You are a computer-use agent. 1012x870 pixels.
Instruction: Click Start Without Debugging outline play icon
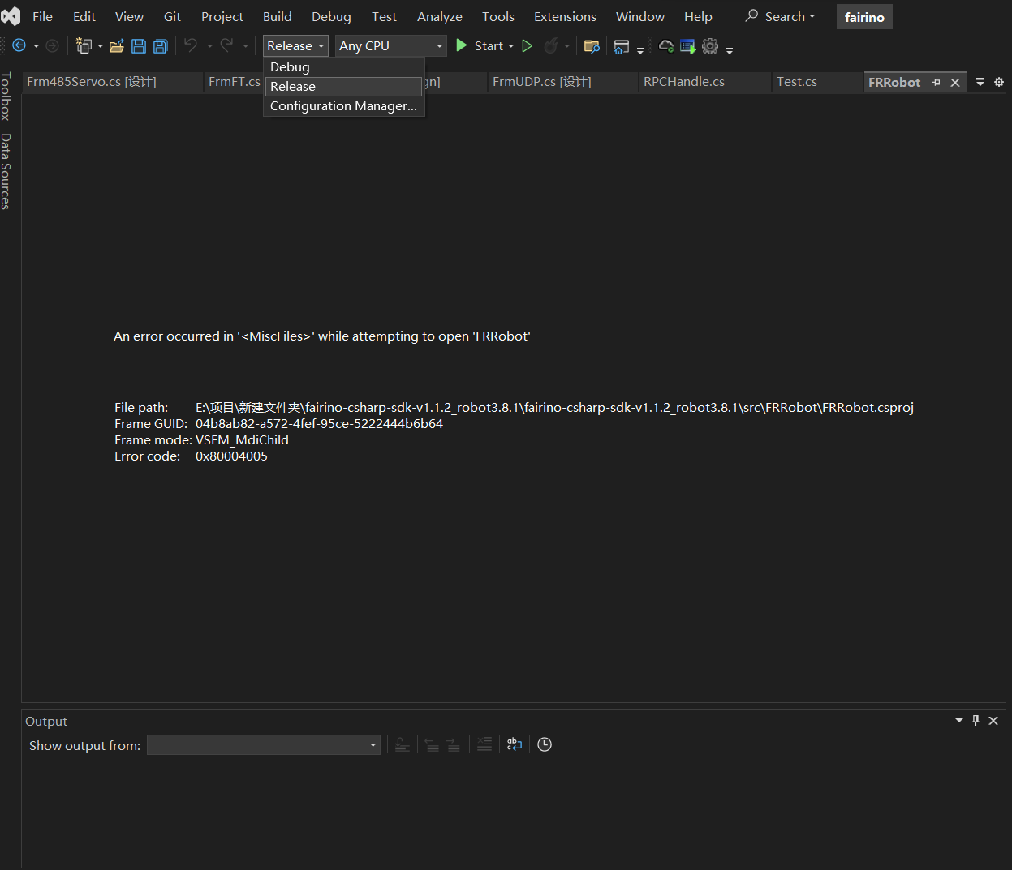click(528, 46)
